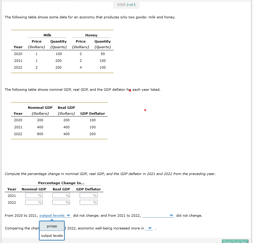This screenshot has width=256, height=243.
Task: Click the 2022 Real GDP percentage field
Action: click(x=61, y=202)
